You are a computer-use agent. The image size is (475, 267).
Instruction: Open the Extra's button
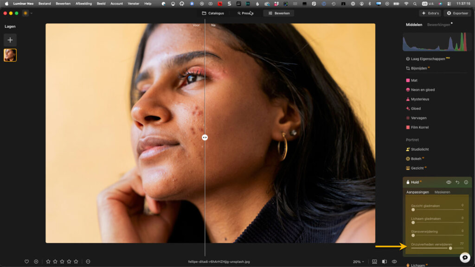430,13
